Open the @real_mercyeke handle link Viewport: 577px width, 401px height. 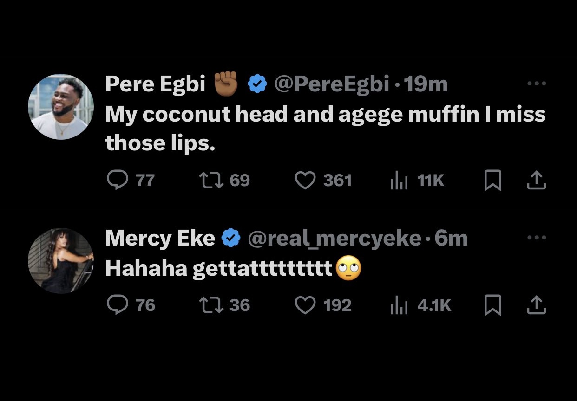pos(334,239)
